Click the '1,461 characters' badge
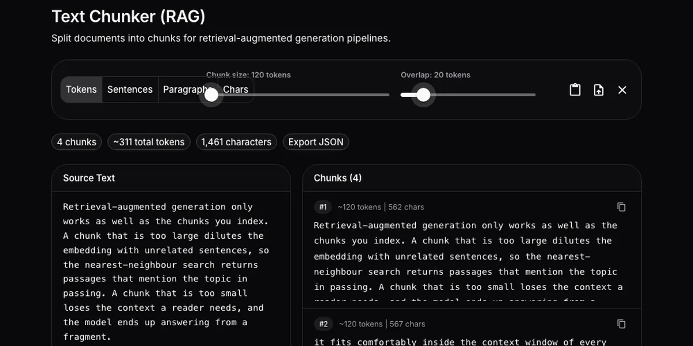This screenshot has width=693, height=346. coord(236,142)
